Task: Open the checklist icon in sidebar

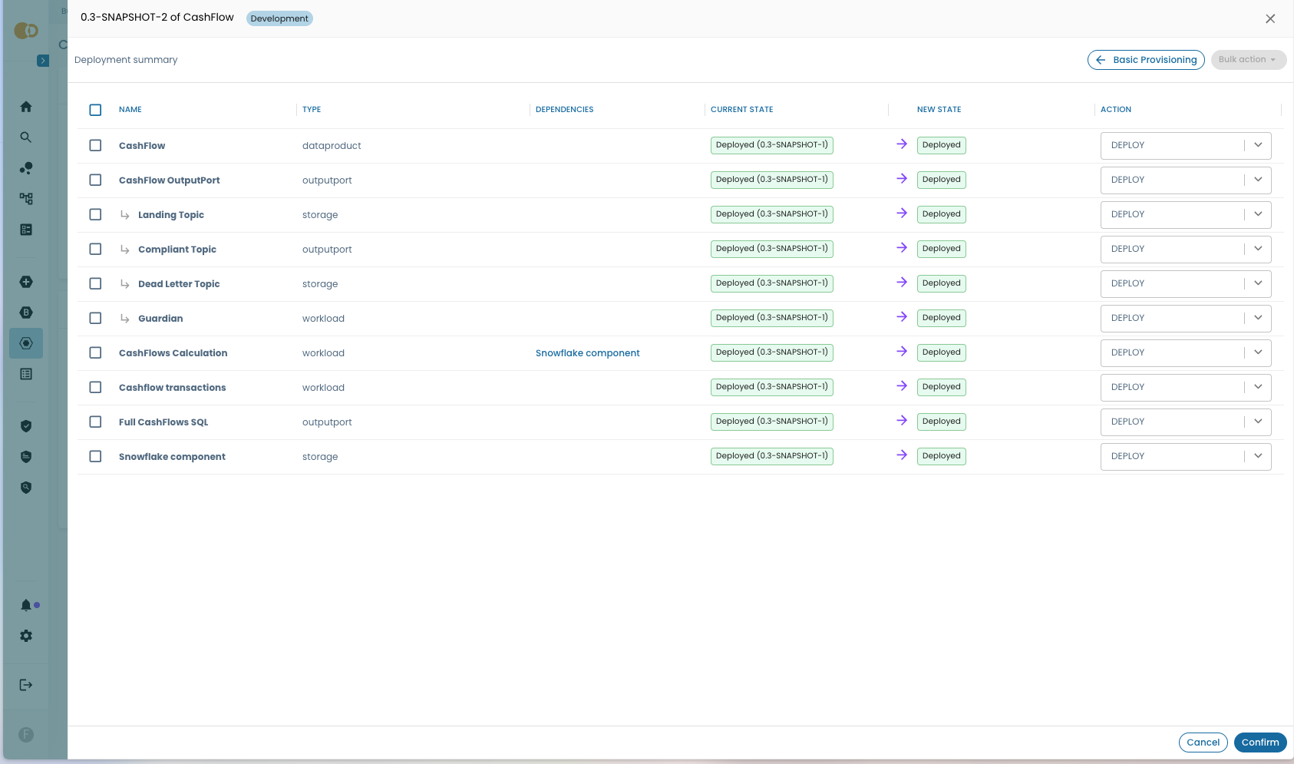Action: coord(26,230)
